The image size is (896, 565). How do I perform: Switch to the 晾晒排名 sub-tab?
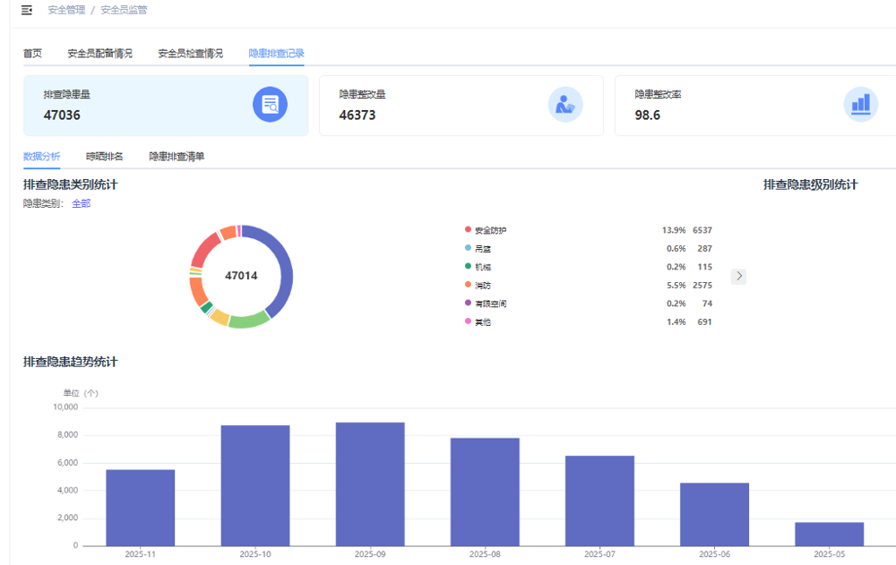point(105,157)
